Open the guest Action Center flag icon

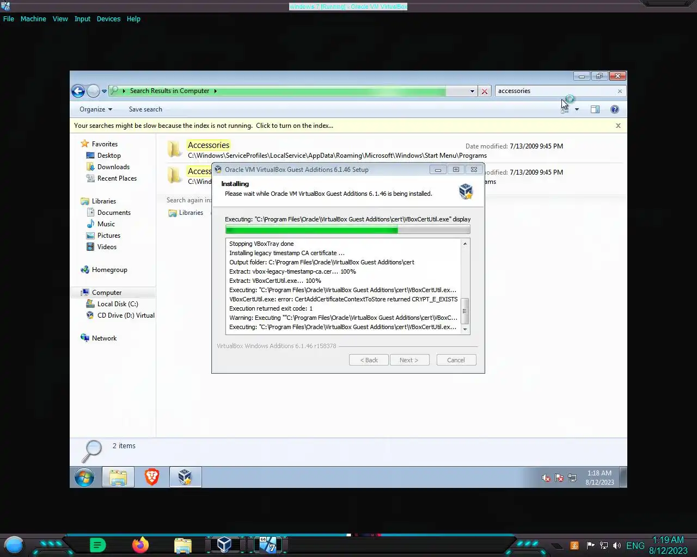coord(559,478)
